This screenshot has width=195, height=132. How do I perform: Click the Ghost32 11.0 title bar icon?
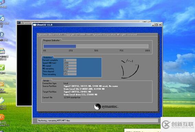(x=34, y=25)
